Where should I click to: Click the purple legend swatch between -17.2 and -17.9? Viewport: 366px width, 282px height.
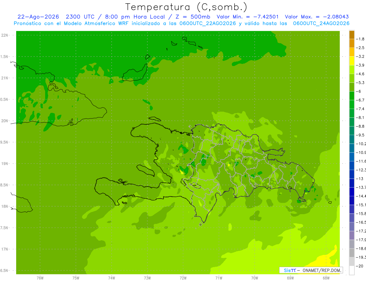tap(352, 235)
